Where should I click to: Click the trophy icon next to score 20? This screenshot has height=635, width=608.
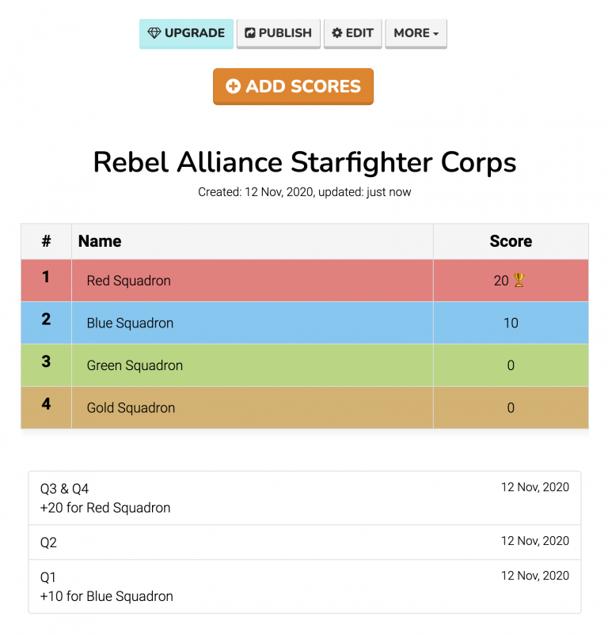519,280
